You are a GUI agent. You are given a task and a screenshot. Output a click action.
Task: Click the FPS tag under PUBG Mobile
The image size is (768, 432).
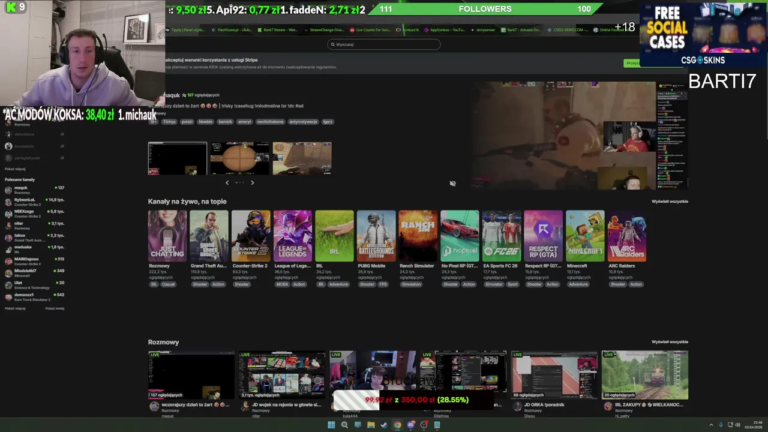[x=383, y=284]
